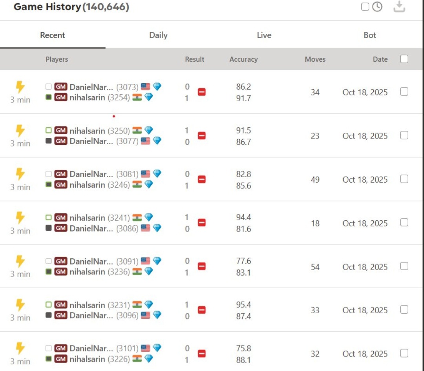The width and height of the screenshot is (424, 371).
Task: Select checkbox for the 32-move game
Action: coord(404,353)
